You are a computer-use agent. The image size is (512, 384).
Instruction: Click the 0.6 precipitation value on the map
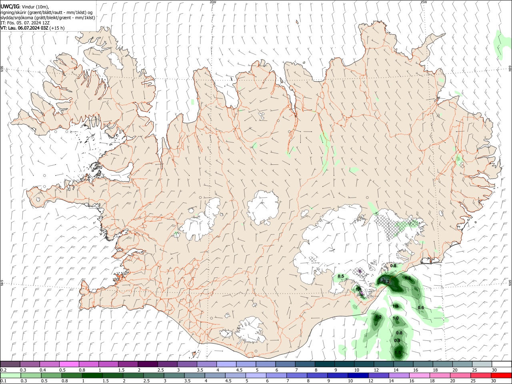tap(421, 308)
